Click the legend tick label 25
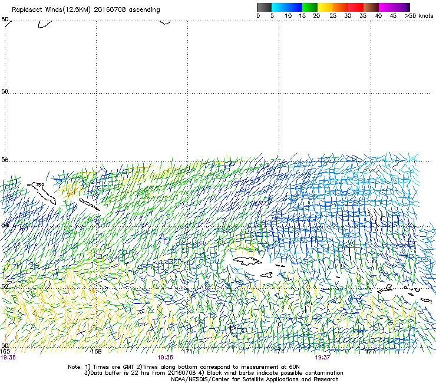This screenshot has width=436, height=383. click(x=333, y=16)
